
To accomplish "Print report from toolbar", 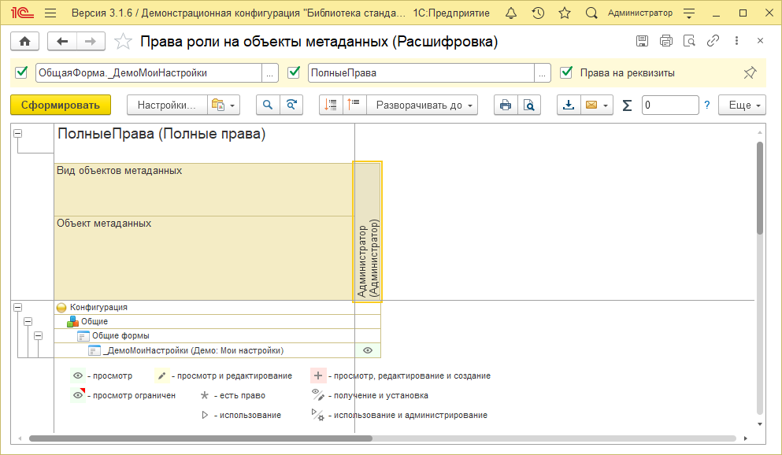I will [506, 105].
